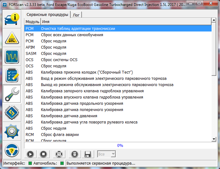Open the gear settings section

[12, 131]
